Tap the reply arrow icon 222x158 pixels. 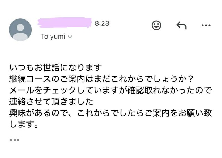point(181,25)
